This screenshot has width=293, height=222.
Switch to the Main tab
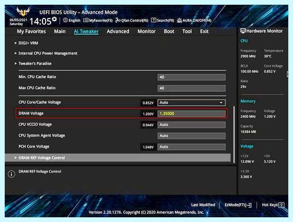click(x=60, y=31)
